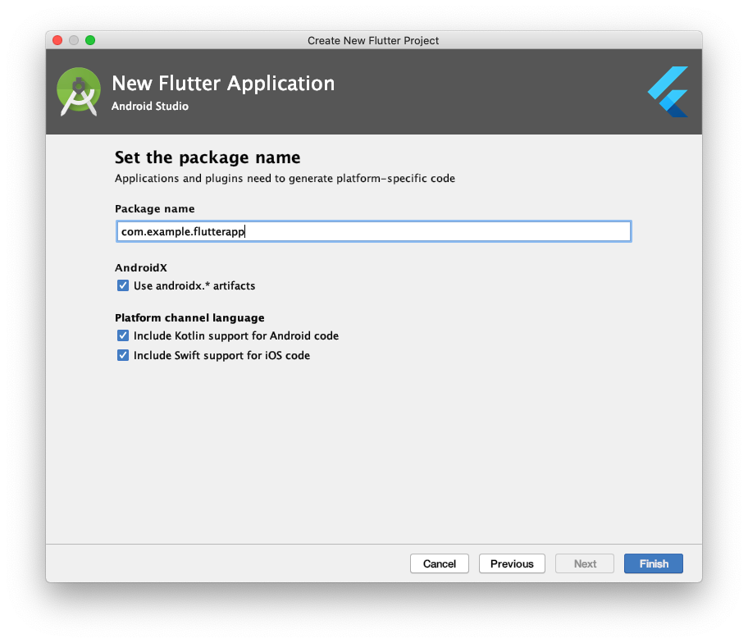Close the Create New Flutter Project window
The width and height of the screenshot is (748, 643).
pyautogui.click(x=57, y=40)
